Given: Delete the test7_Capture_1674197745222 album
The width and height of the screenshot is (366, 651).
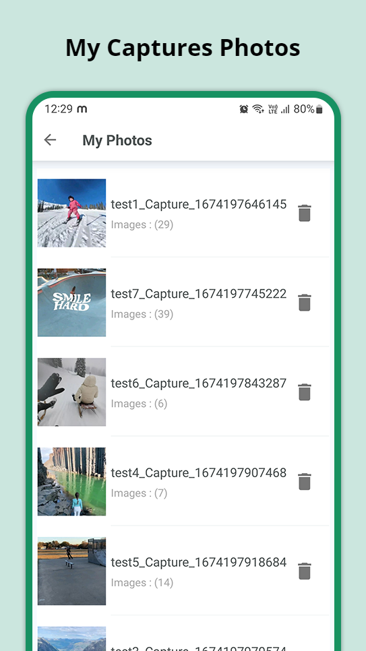Looking at the screenshot, I should 305,302.
